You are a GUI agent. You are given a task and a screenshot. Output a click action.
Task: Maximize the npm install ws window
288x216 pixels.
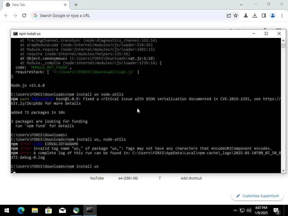pyautogui.click(x=266, y=34)
